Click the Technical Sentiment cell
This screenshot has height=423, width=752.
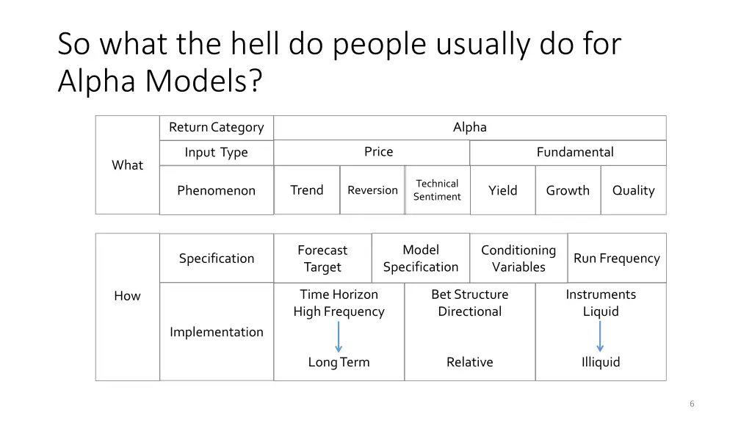click(438, 190)
